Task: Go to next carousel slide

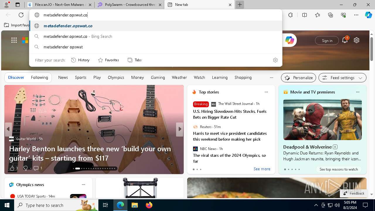Action: pyautogui.click(x=180, y=129)
